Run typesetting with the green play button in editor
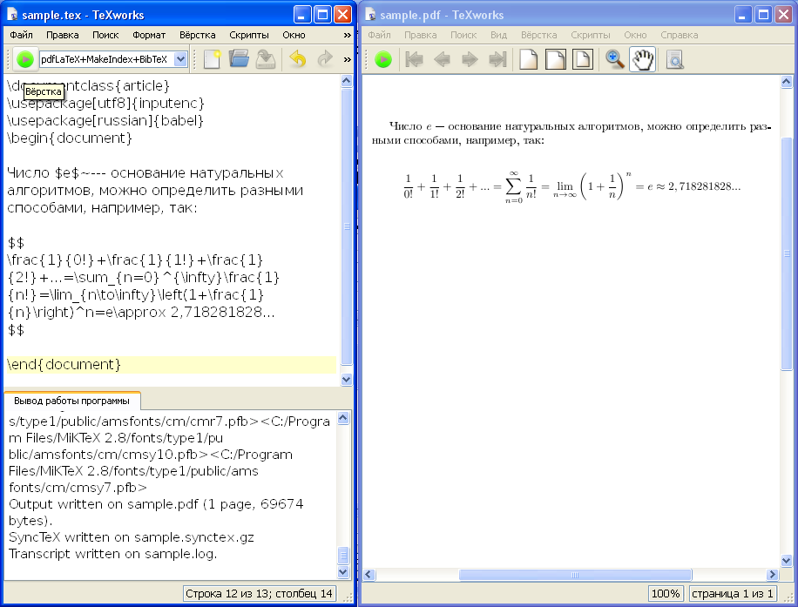798x607 pixels. pos(24,59)
